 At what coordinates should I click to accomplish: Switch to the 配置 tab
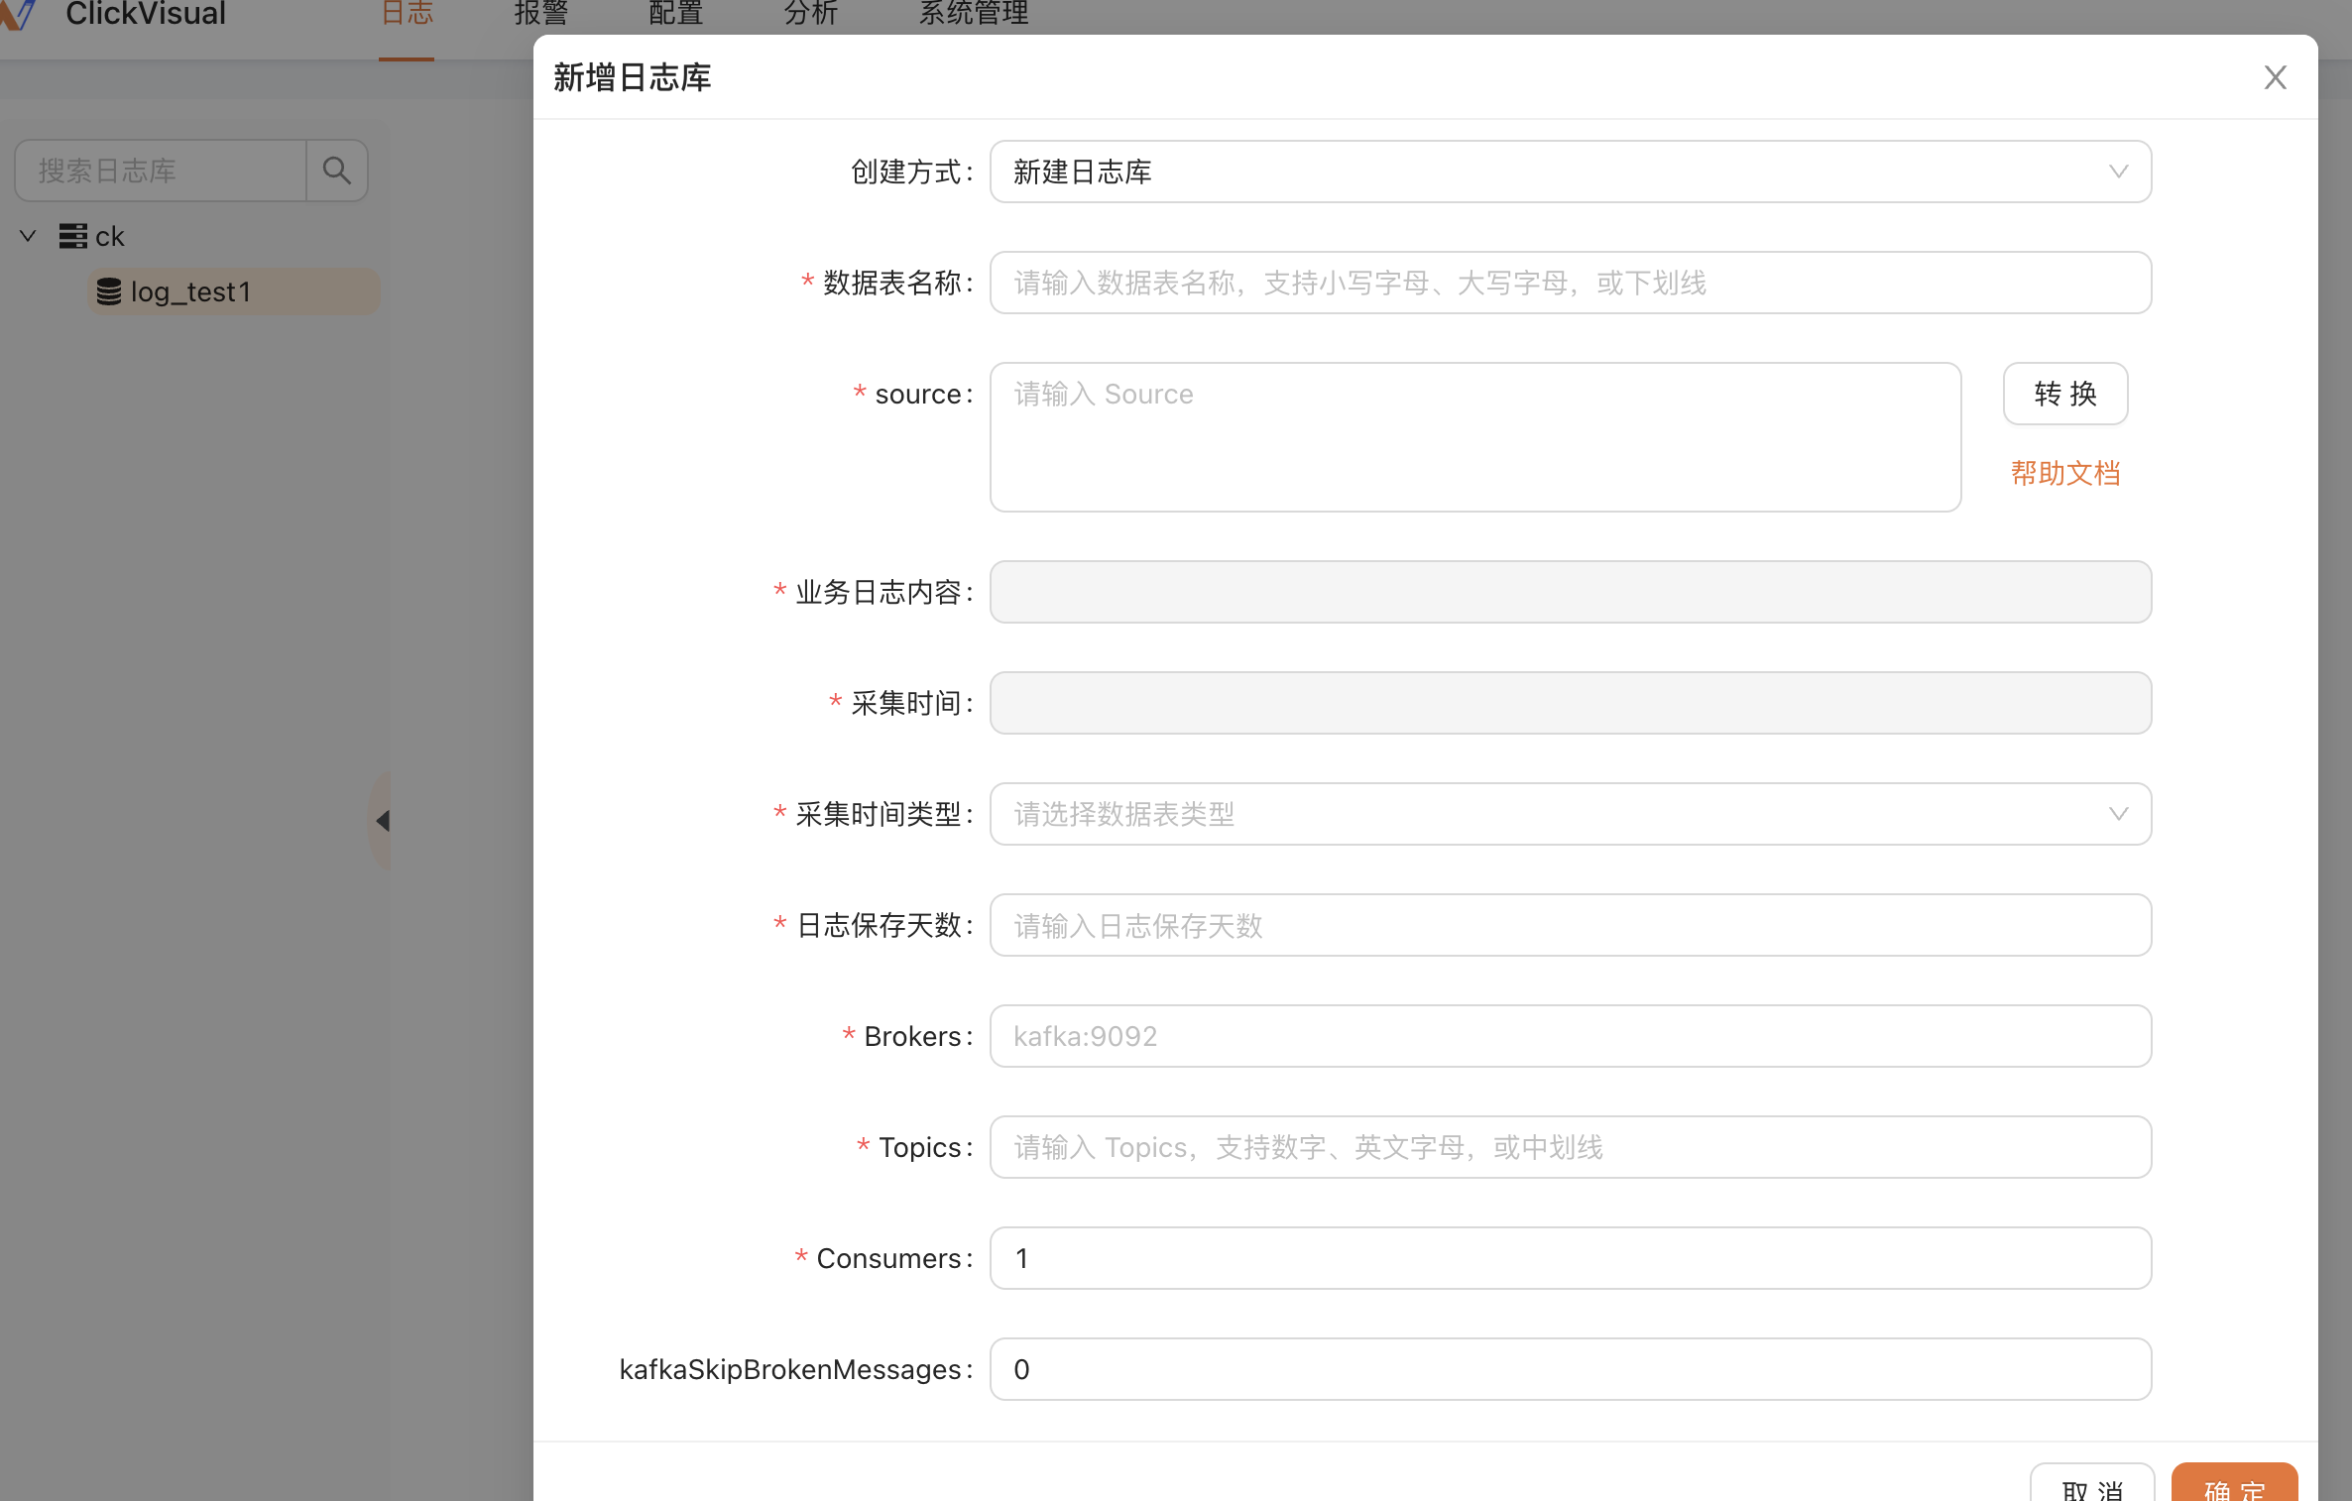click(674, 14)
